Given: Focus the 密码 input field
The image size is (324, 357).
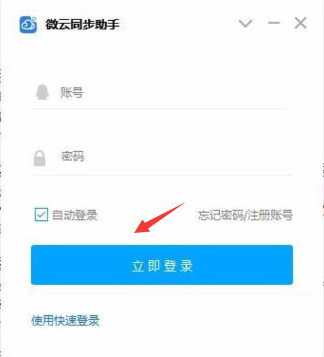Looking at the screenshot, I should [161, 156].
